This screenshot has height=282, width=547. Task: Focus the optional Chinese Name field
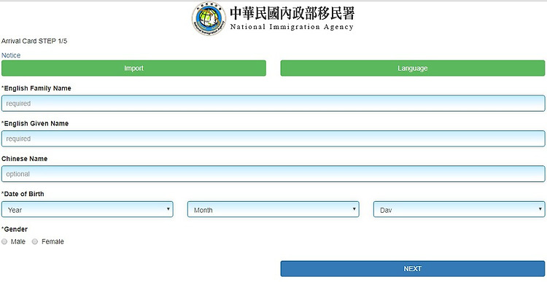pyautogui.click(x=273, y=174)
